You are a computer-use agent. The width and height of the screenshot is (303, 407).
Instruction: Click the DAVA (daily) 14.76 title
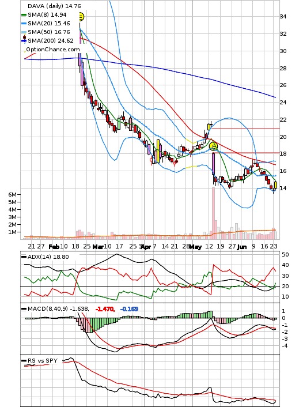(x=54, y=6)
